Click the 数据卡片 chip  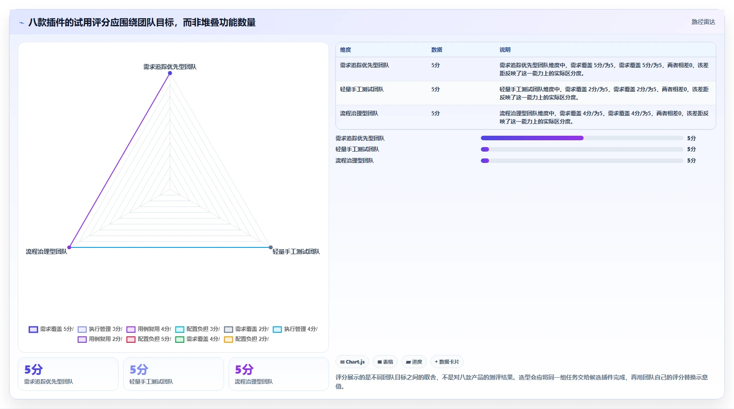pos(447,362)
